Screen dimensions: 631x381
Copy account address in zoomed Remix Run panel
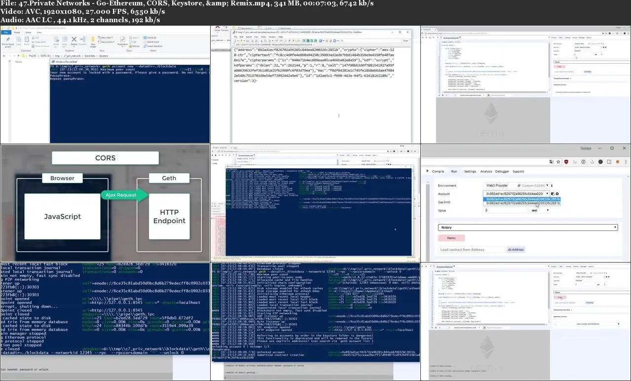click(553, 194)
